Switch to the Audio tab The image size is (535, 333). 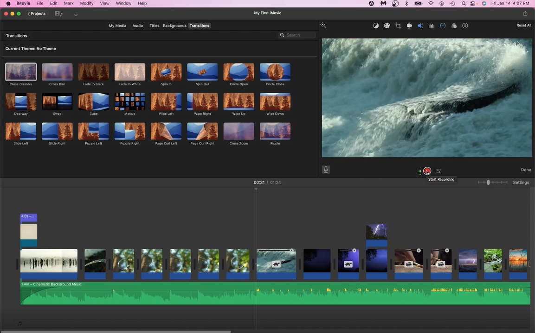pos(137,25)
